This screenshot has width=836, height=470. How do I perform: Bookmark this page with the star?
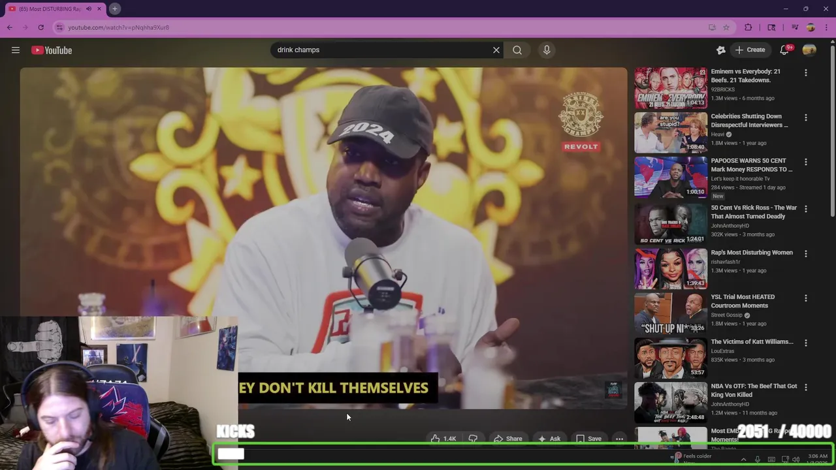(x=726, y=27)
